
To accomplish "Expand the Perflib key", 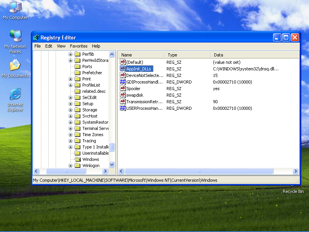I will coord(70,54).
